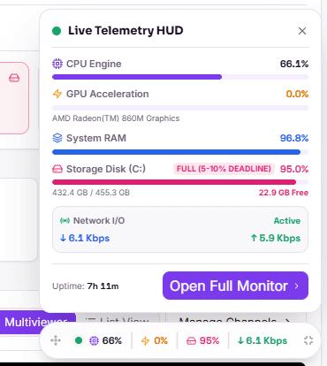Viewport: 327px width, 366px height.
Task: Switch to the Multiviewer tab
Action: 36,322
